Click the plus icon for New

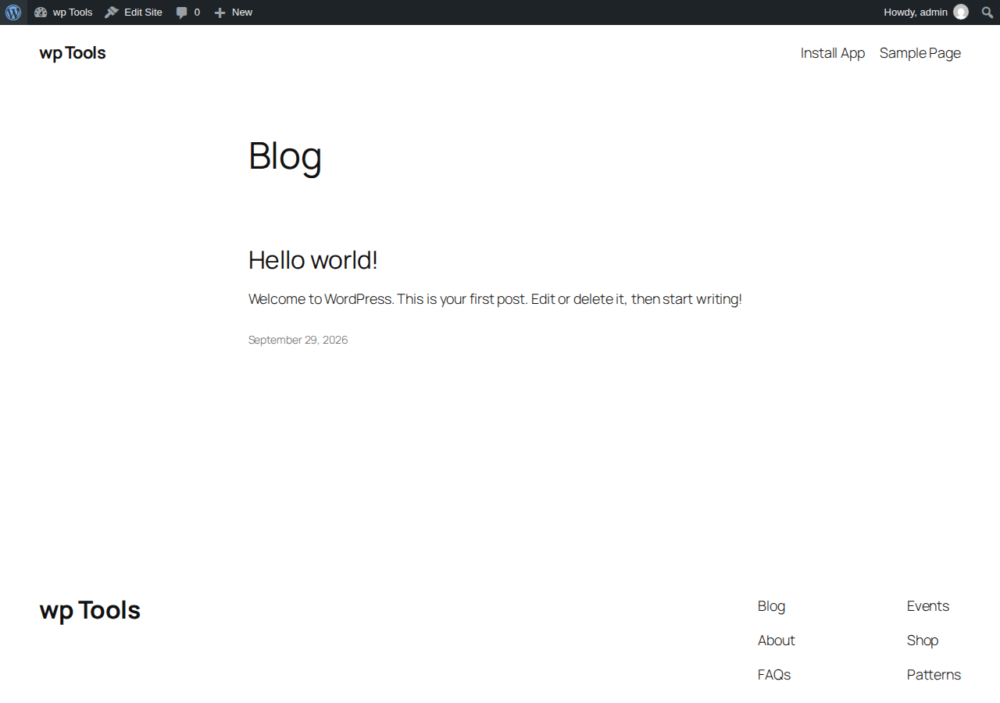click(x=220, y=12)
